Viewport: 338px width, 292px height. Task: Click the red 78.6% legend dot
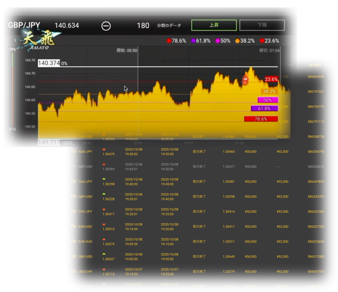point(169,41)
